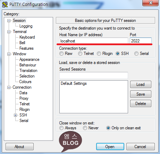Open Serial settings in the category tree

pos(24,121)
